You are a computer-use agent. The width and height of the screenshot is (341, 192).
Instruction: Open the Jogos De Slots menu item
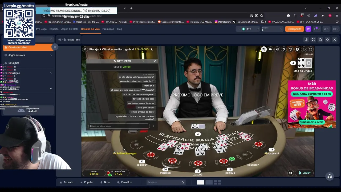coord(70,29)
